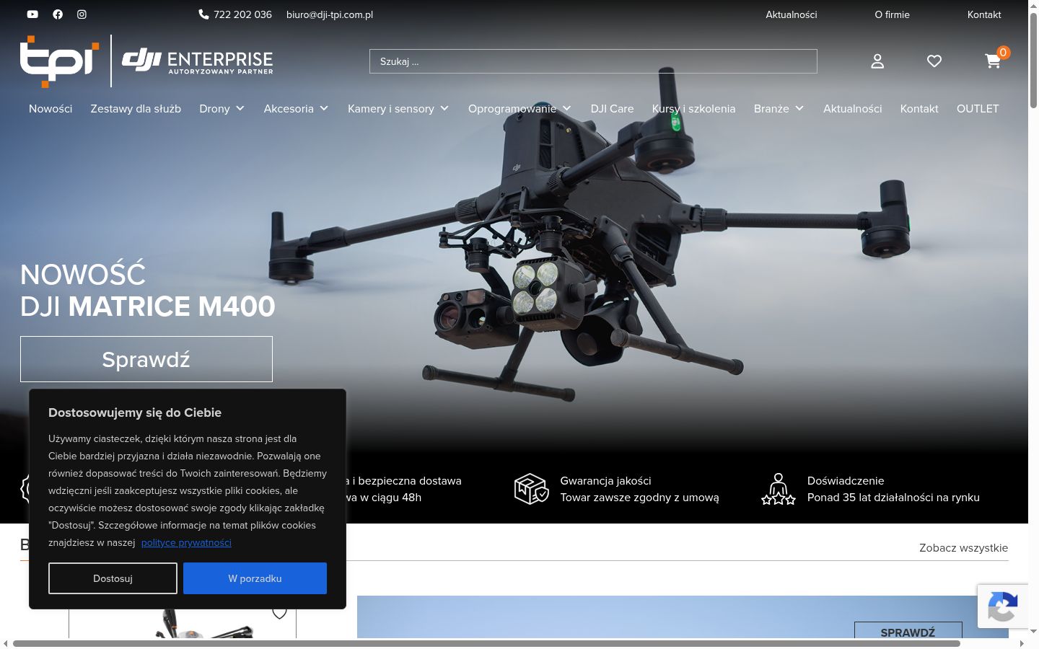Open the Instagram social icon
Screen dimensions: 1039x649
82,14
